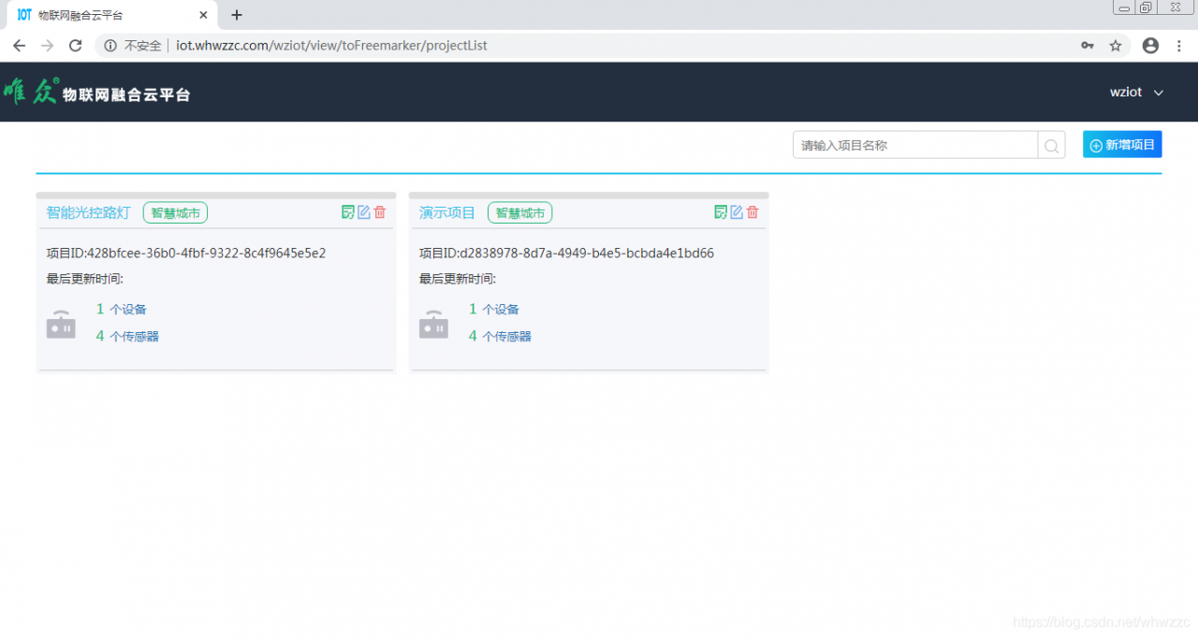The width and height of the screenshot is (1198, 638).
Task: Open the Chrome profile avatar icon
Action: [x=1150, y=45]
